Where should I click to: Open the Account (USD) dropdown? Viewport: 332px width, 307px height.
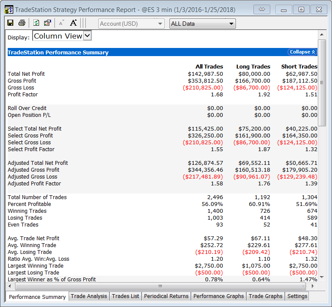(x=131, y=24)
